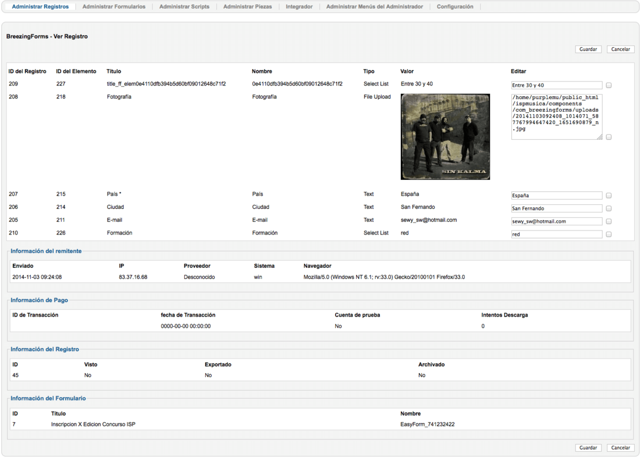
Task: Click the bottom Guardar button
Action: tap(588, 448)
